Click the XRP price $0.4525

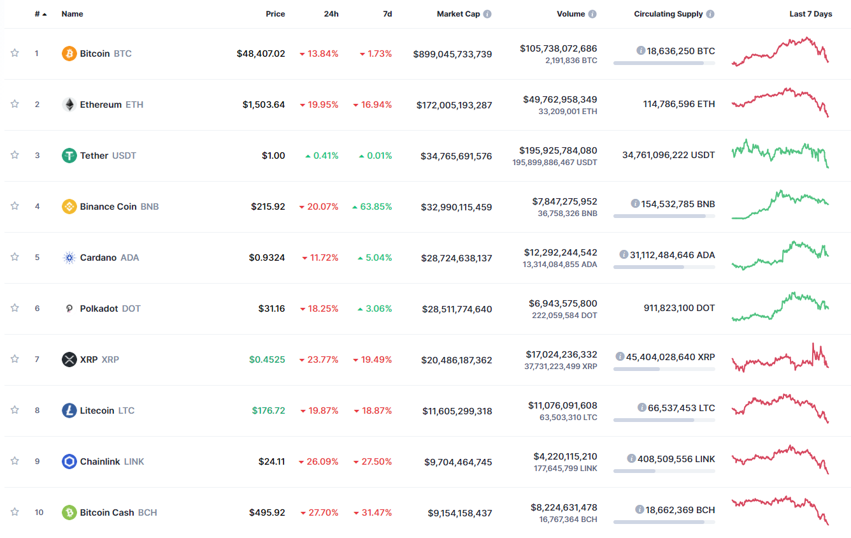(x=268, y=360)
